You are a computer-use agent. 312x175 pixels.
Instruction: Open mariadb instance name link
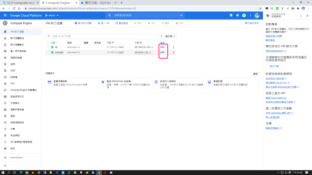click(x=59, y=52)
